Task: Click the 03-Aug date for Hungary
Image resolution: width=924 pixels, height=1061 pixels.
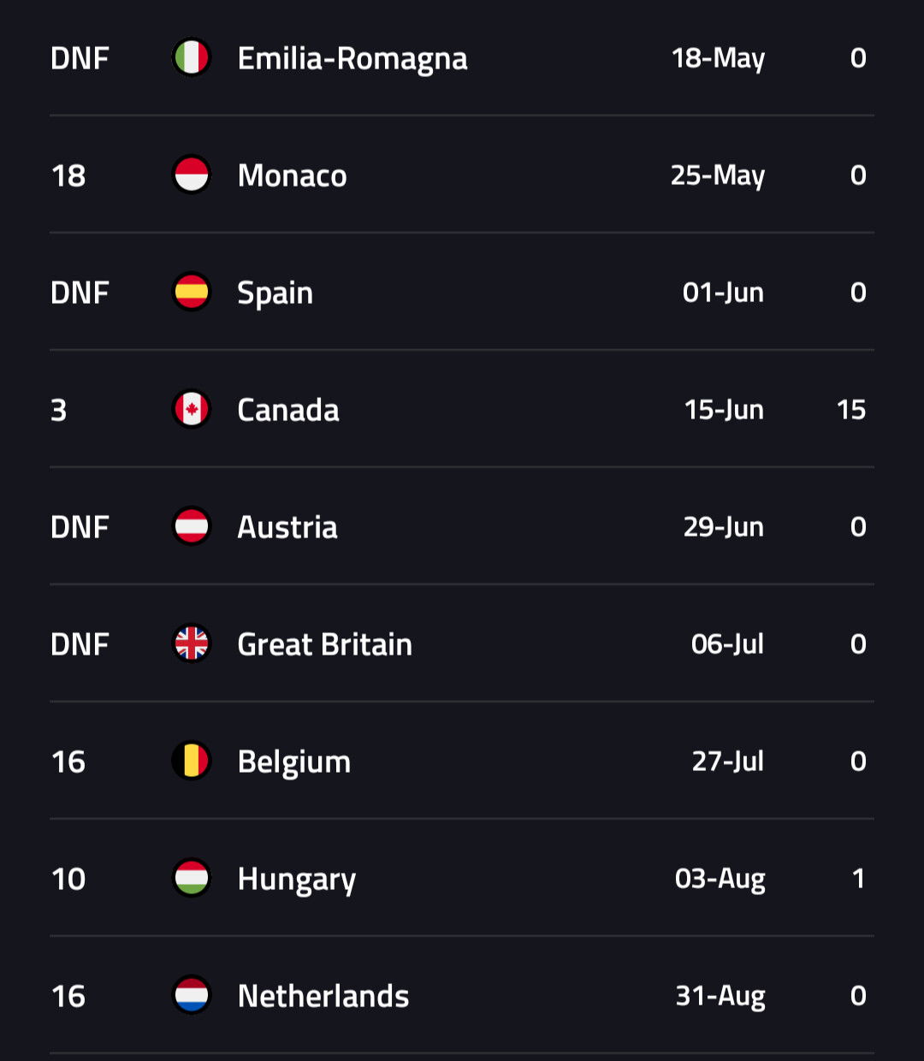Action: click(720, 879)
